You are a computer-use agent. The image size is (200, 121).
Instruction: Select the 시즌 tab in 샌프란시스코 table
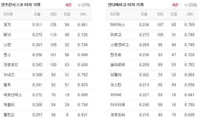click(x=68, y=5)
